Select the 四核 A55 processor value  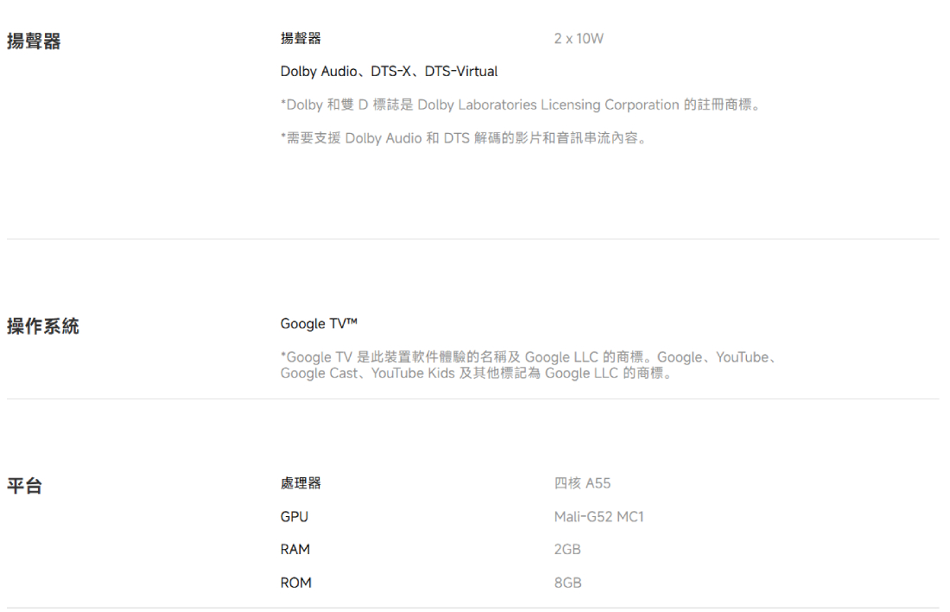(x=582, y=483)
